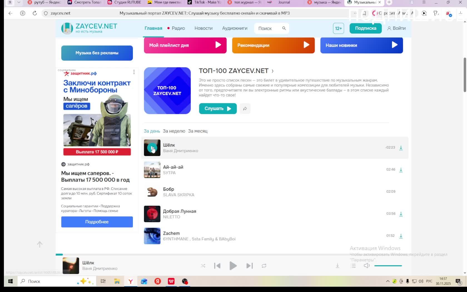Screen dimensions: 467x292
Task: Start the Рекомендации playlist
Action: (x=273, y=45)
